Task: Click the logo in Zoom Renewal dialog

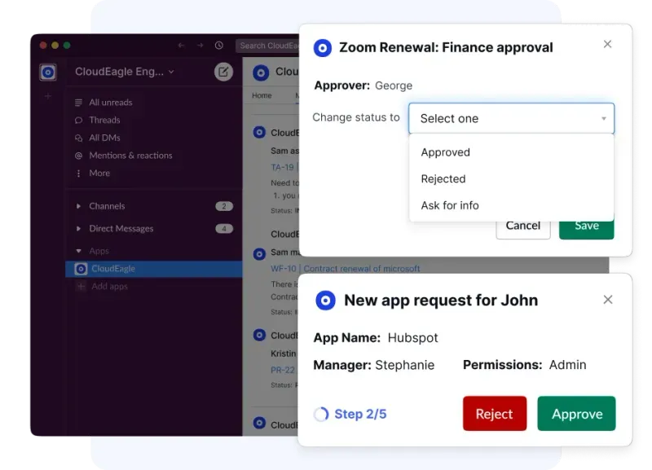Action: point(322,48)
